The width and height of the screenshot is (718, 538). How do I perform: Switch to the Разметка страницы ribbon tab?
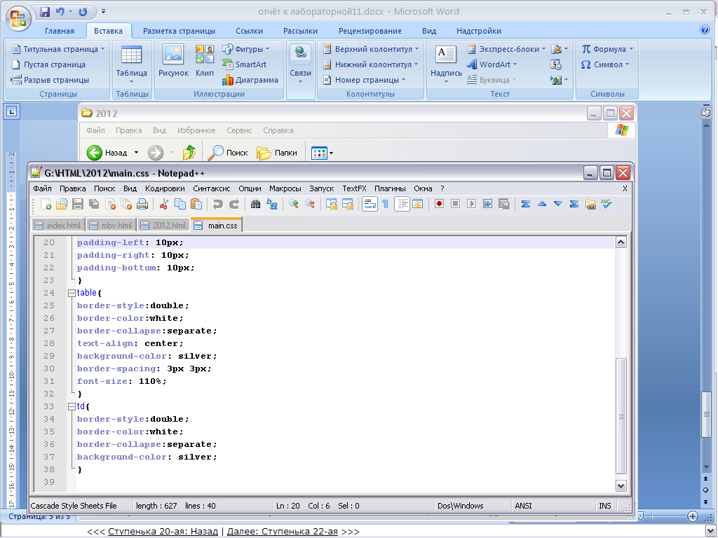click(x=179, y=31)
